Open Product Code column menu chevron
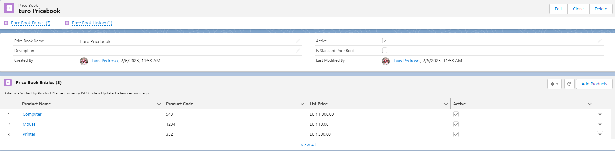 pyautogui.click(x=302, y=104)
